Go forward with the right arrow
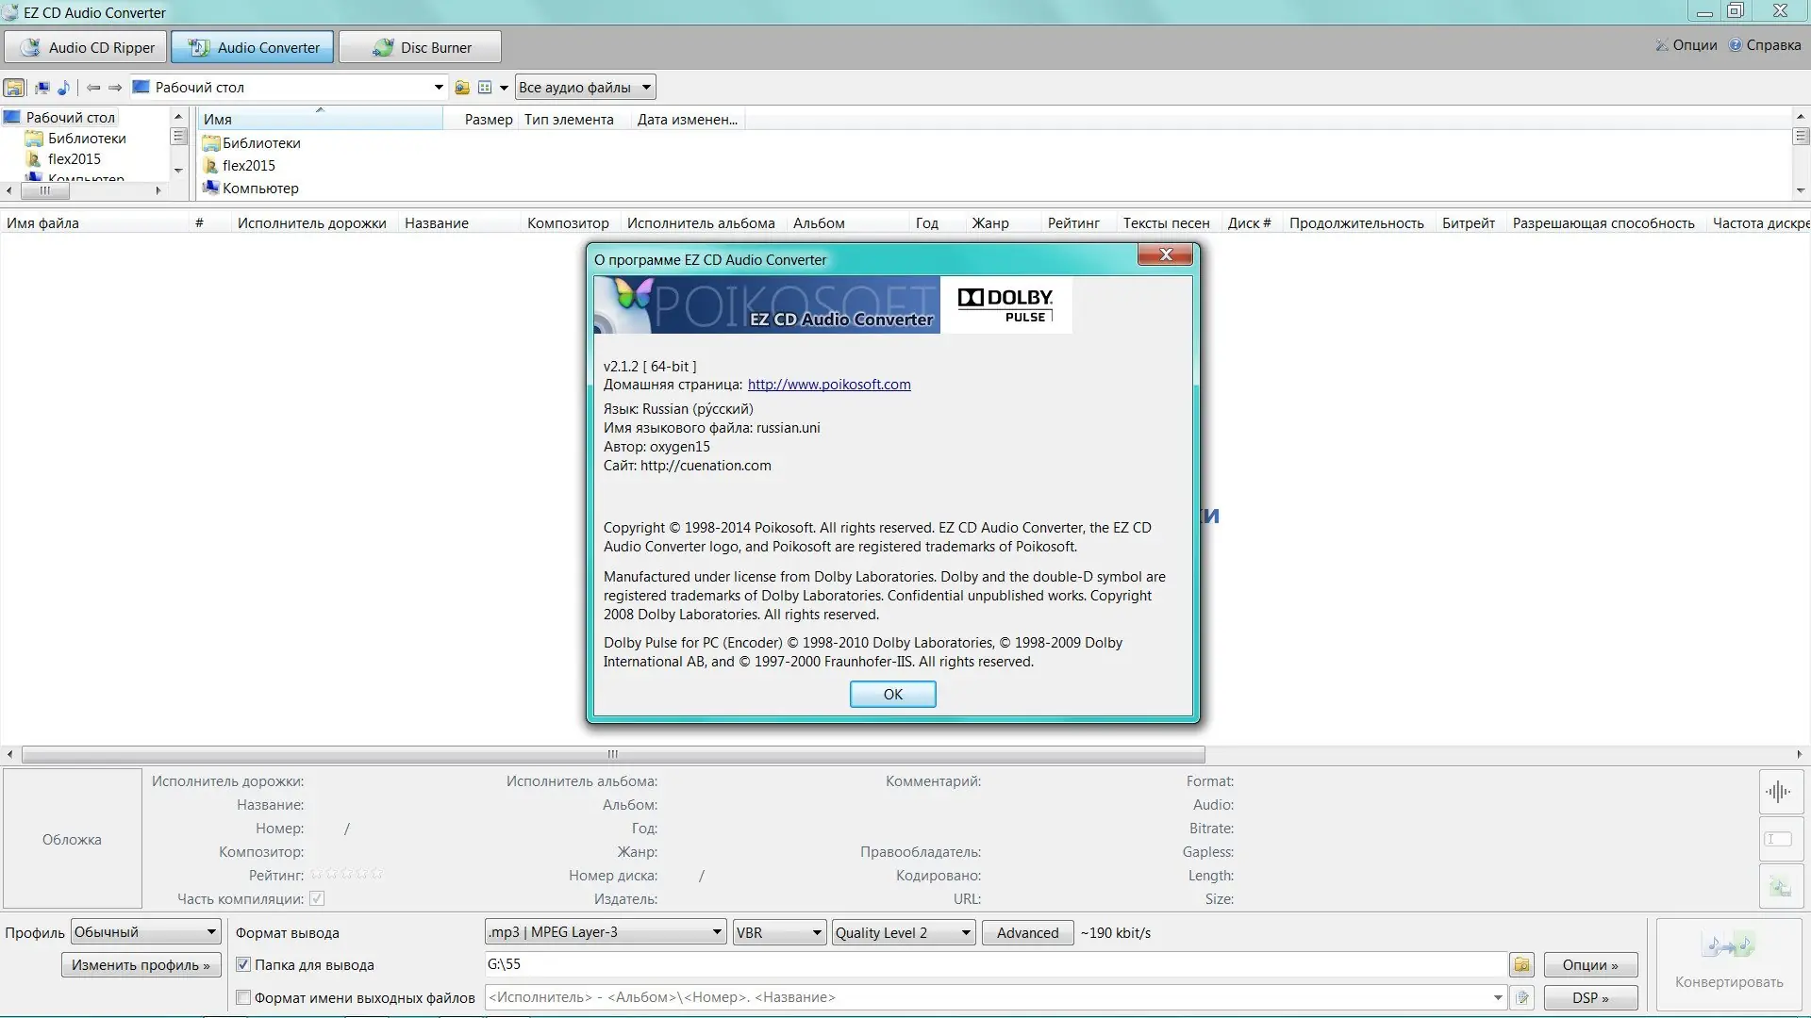The width and height of the screenshot is (1811, 1018). (x=115, y=88)
